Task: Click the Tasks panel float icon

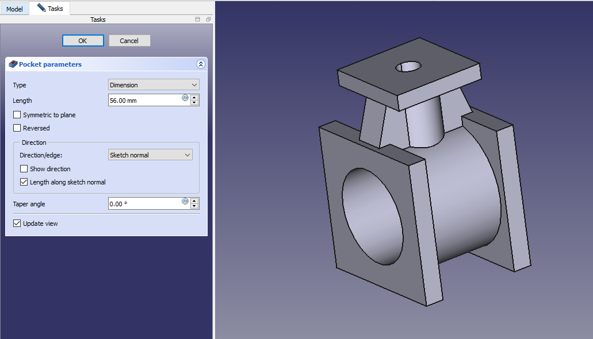Action: coord(208,20)
